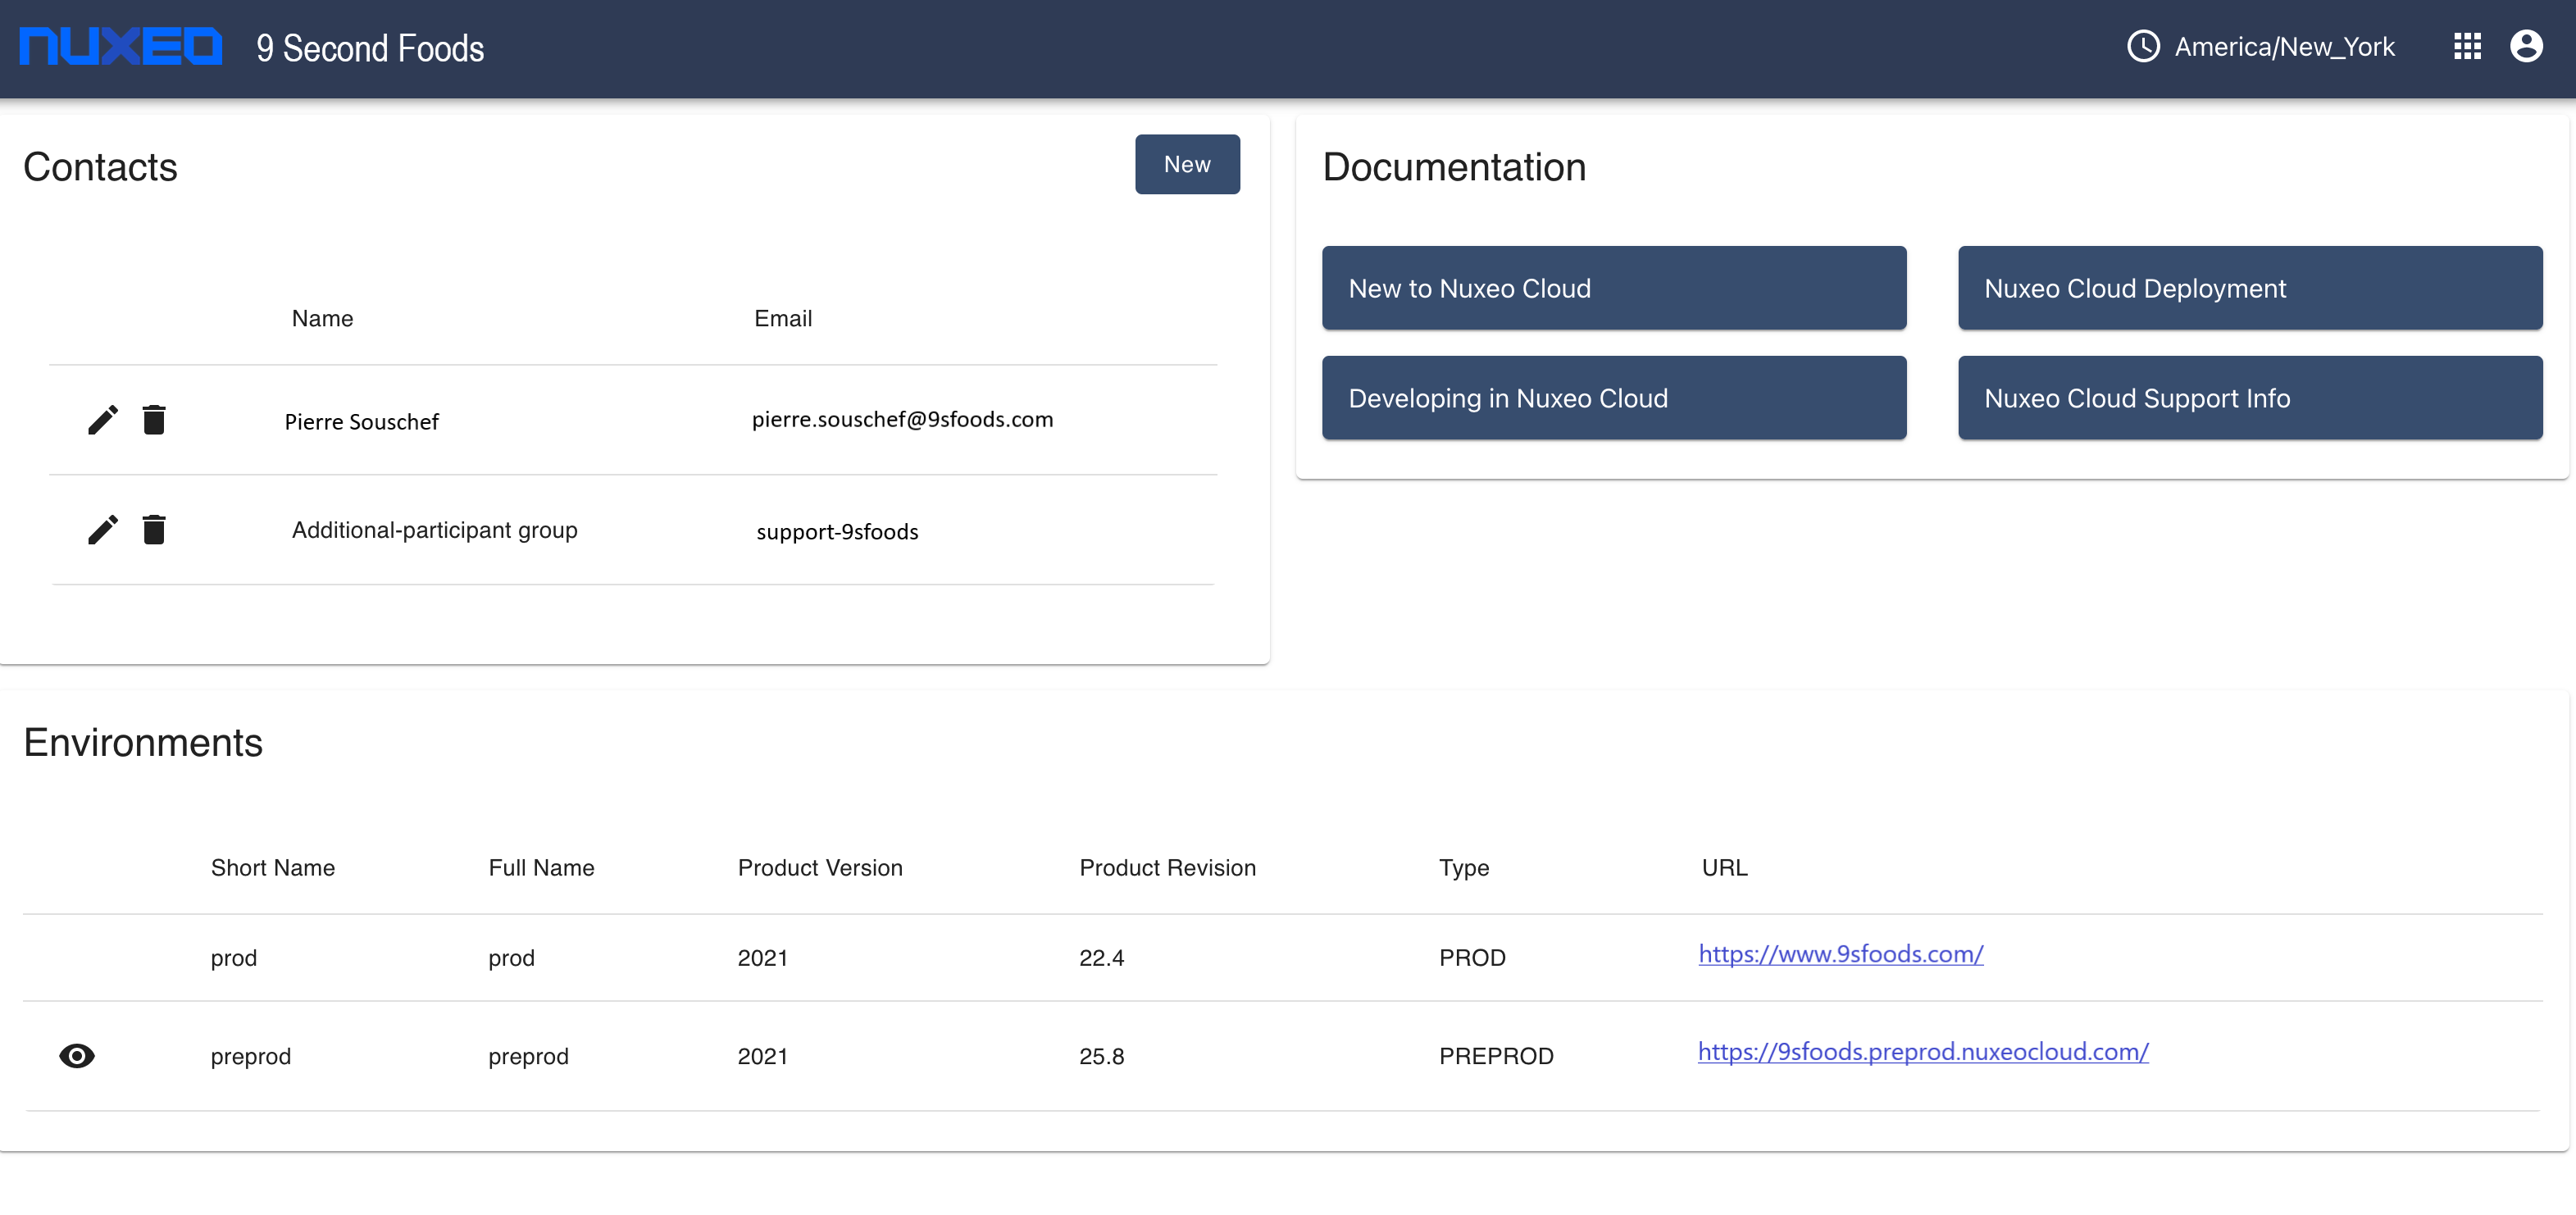
Task: Click the New button to add a contact
Action: click(1186, 162)
